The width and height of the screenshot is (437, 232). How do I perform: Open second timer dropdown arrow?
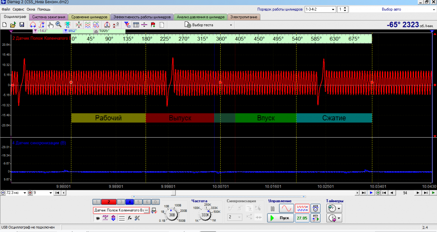[x=339, y=218]
